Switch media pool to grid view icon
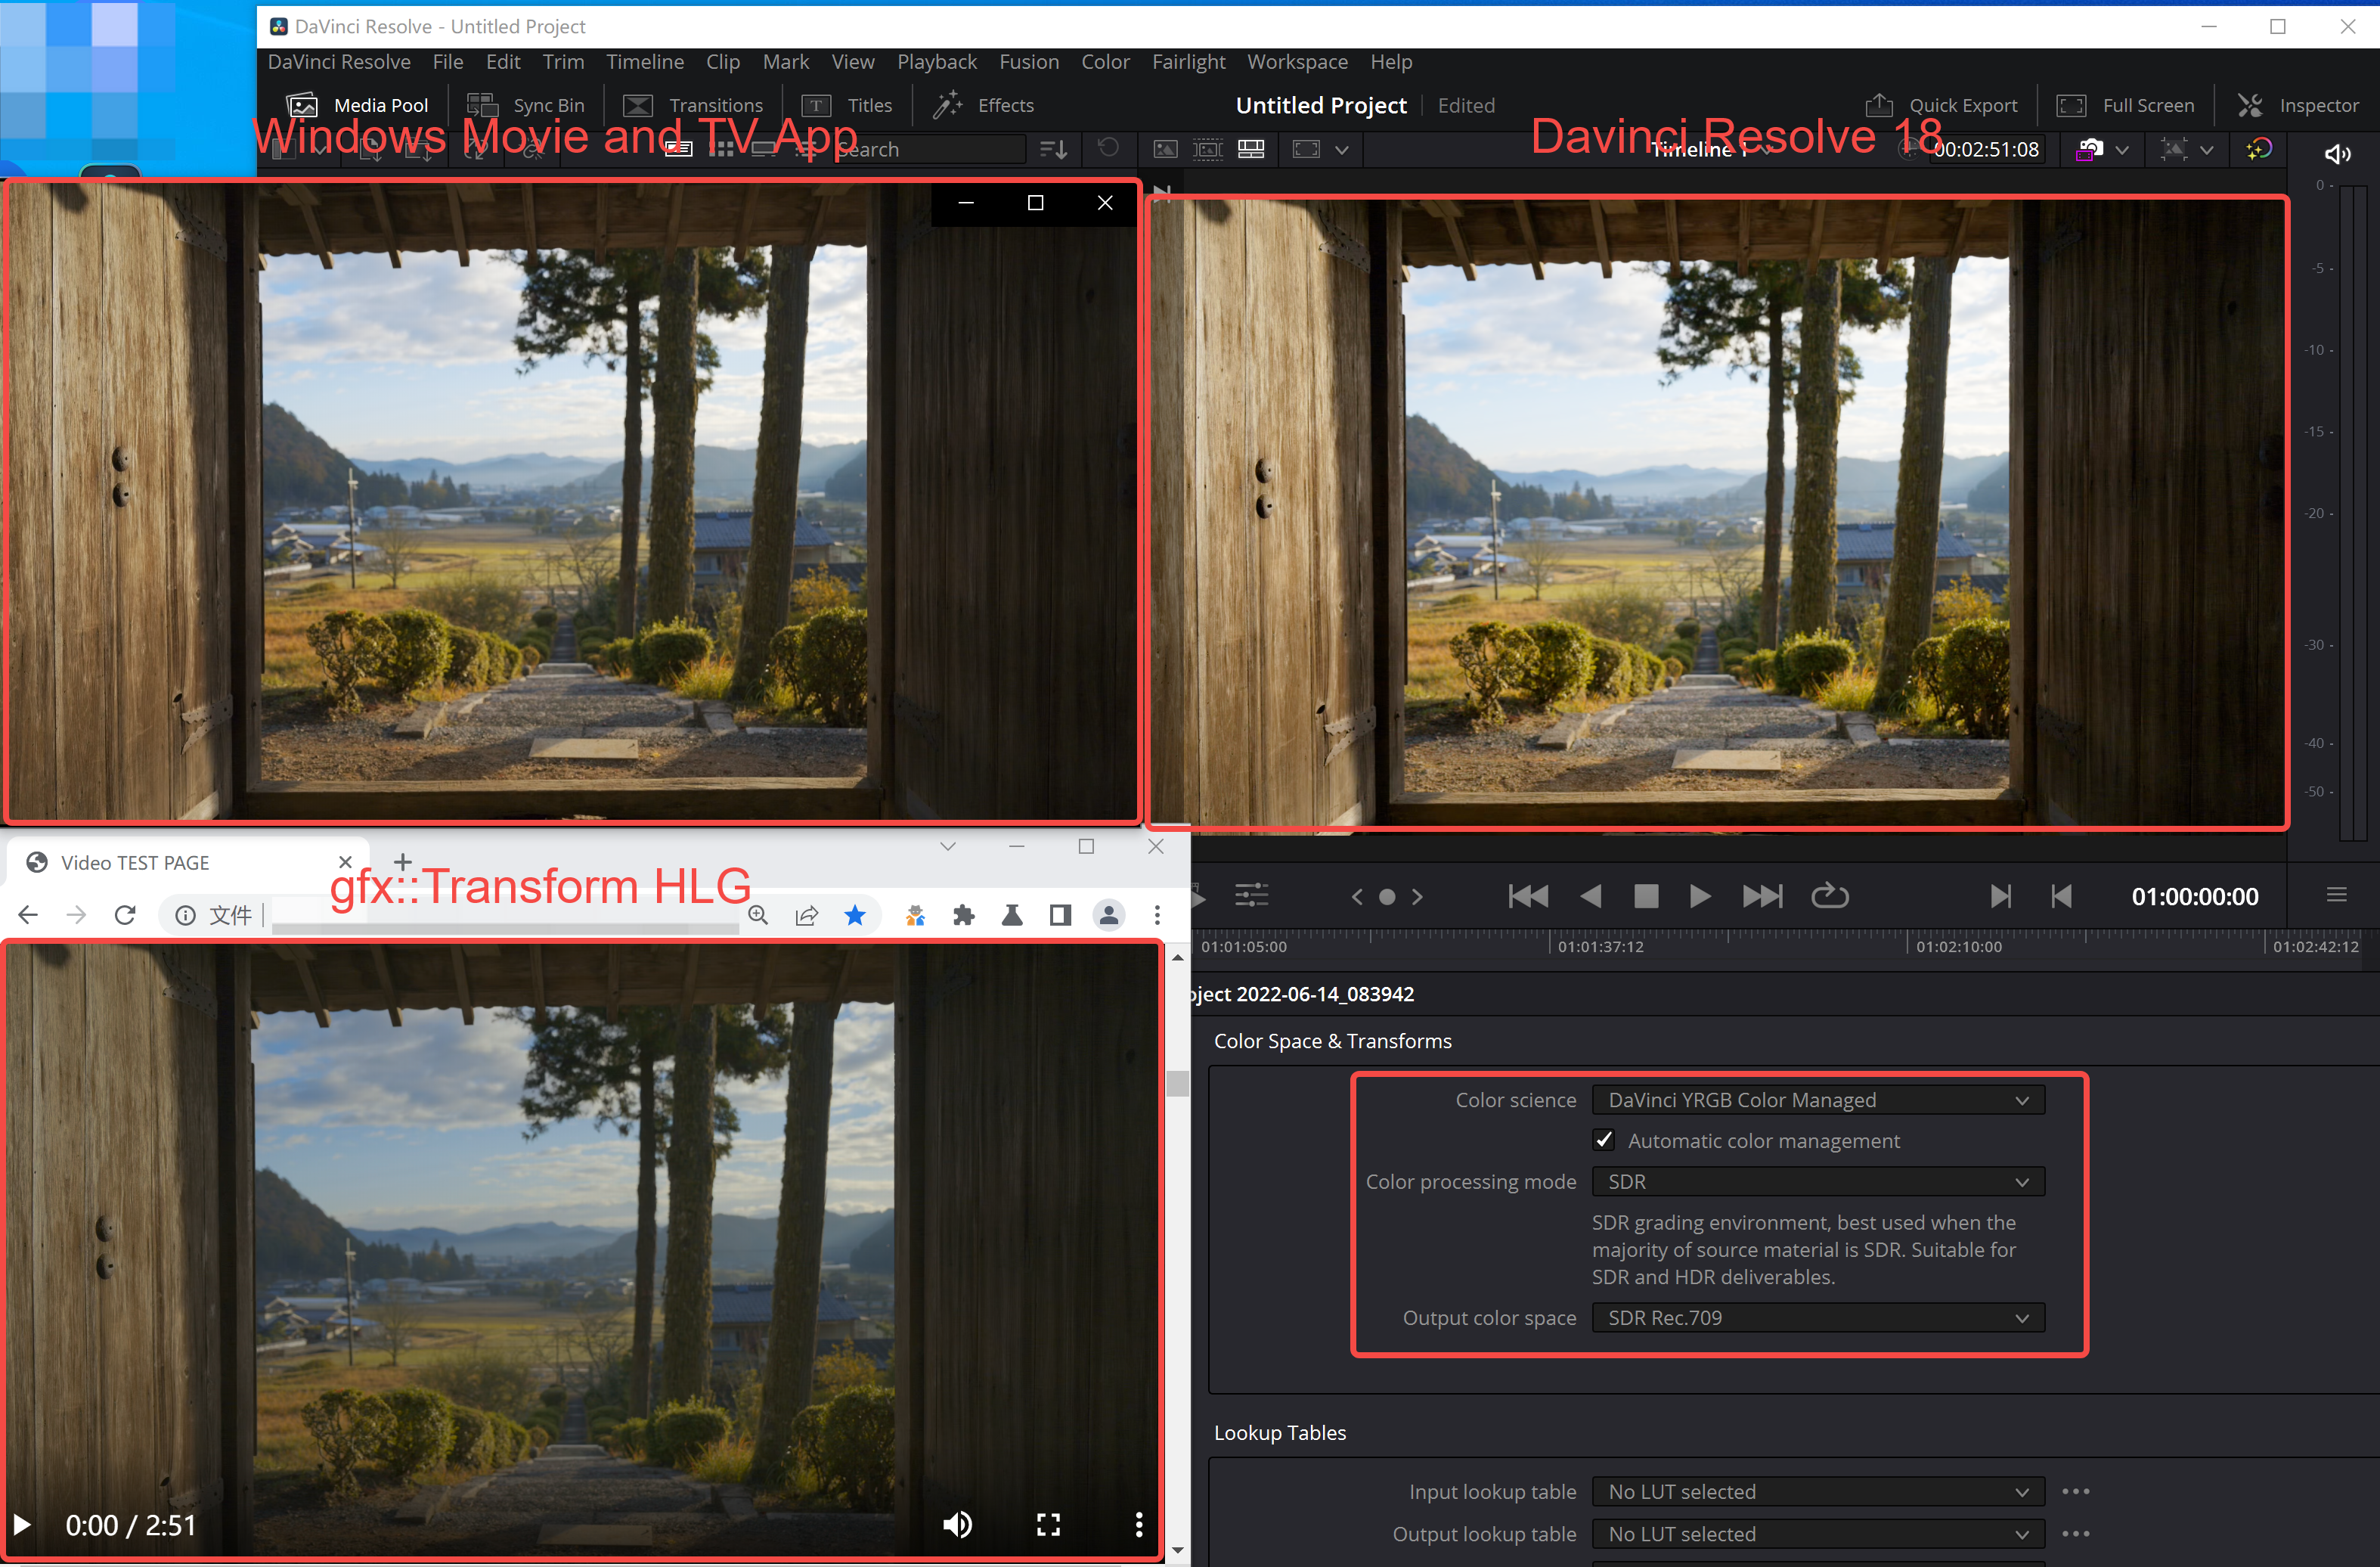This screenshot has width=2380, height=1567. pos(721,149)
